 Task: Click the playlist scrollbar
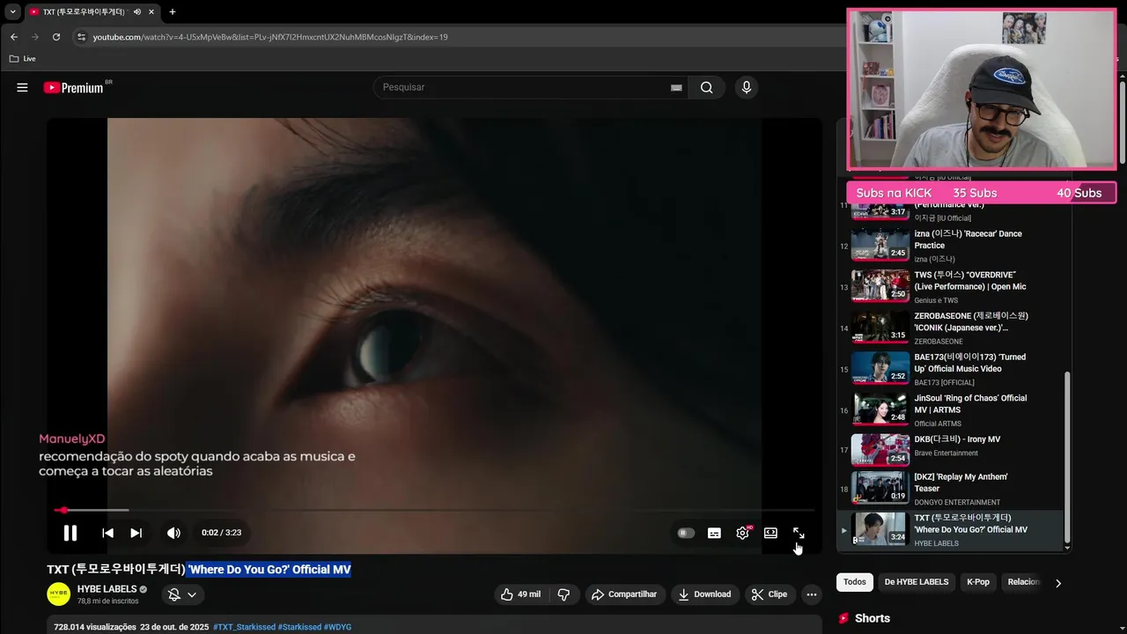point(1067,458)
